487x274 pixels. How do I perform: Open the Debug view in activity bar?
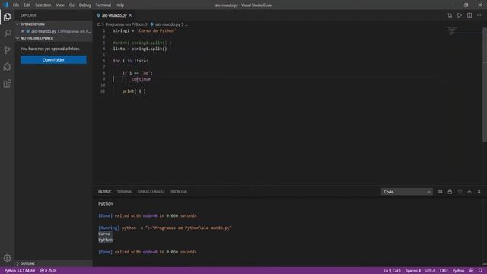7,67
